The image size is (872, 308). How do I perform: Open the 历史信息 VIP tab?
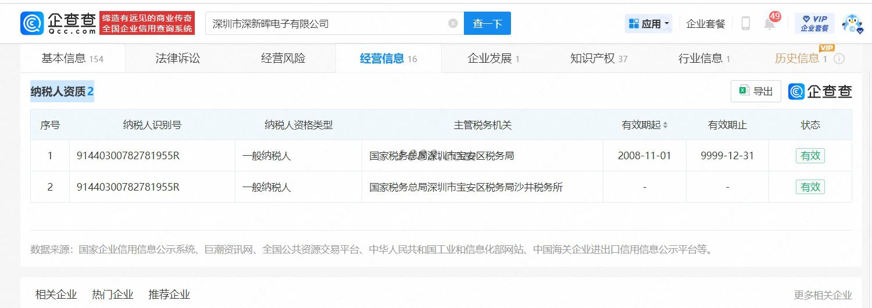[x=800, y=58]
